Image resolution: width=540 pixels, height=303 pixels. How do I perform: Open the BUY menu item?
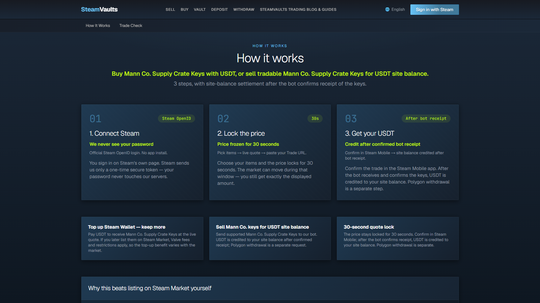coord(185,9)
